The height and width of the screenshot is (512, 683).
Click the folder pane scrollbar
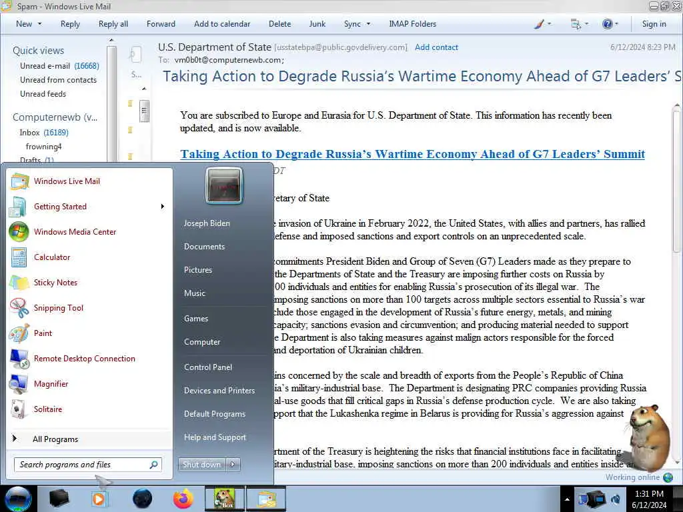point(111,105)
